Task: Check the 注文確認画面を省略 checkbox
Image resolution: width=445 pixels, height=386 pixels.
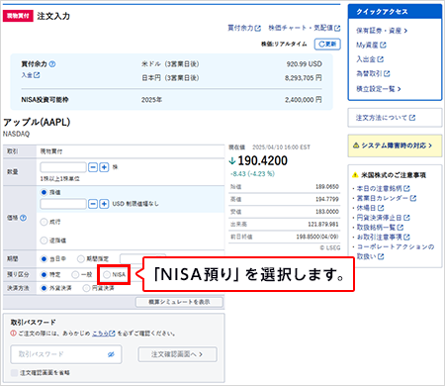Action: pos(14,373)
